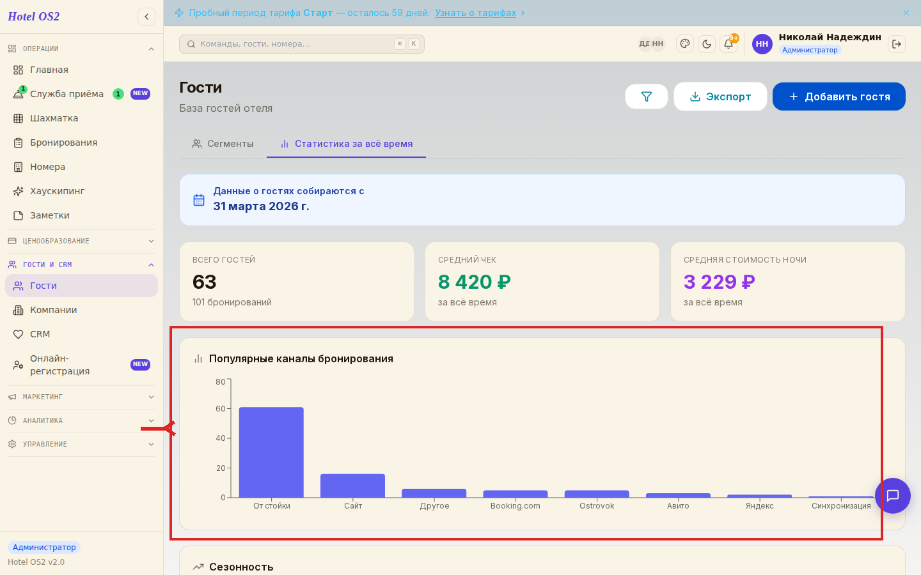Image resolution: width=921 pixels, height=575 pixels.
Task: Click the Booking.com axis label
Action: click(x=516, y=506)
